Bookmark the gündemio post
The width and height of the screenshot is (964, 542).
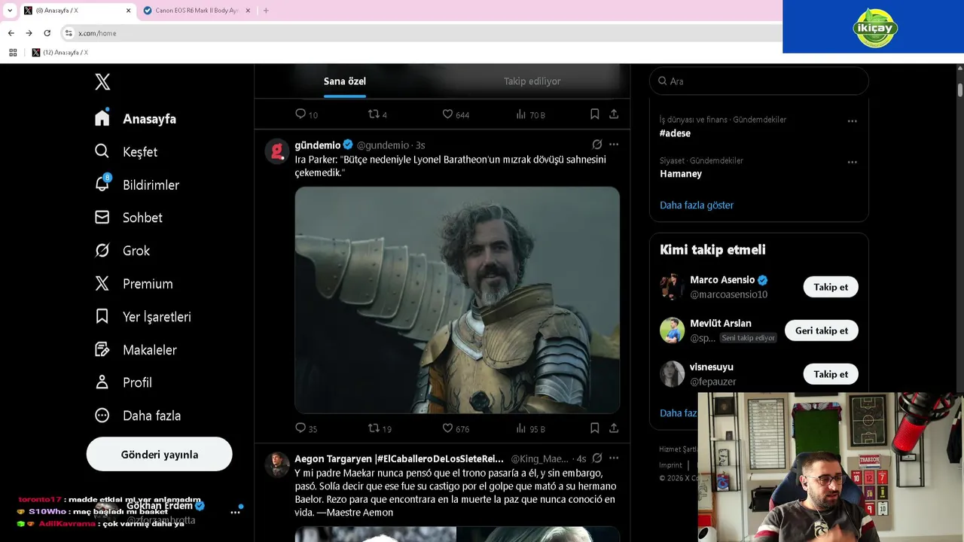594,428
